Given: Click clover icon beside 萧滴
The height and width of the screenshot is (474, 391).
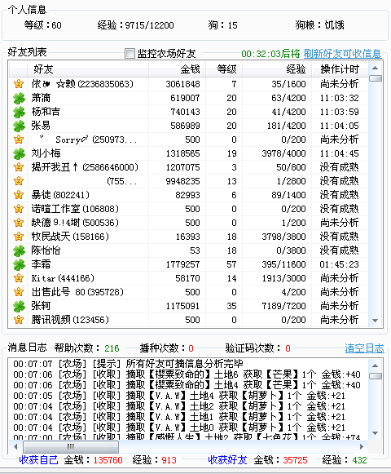Looking at the screenshot, I should pos(19,98).
